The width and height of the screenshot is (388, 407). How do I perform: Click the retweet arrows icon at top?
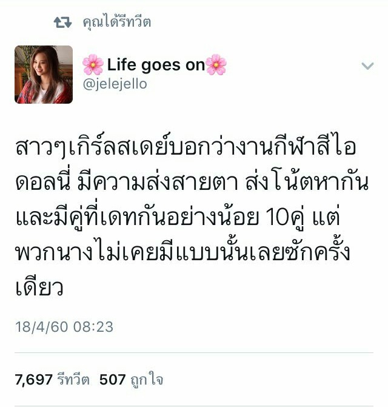coord(62,22)
